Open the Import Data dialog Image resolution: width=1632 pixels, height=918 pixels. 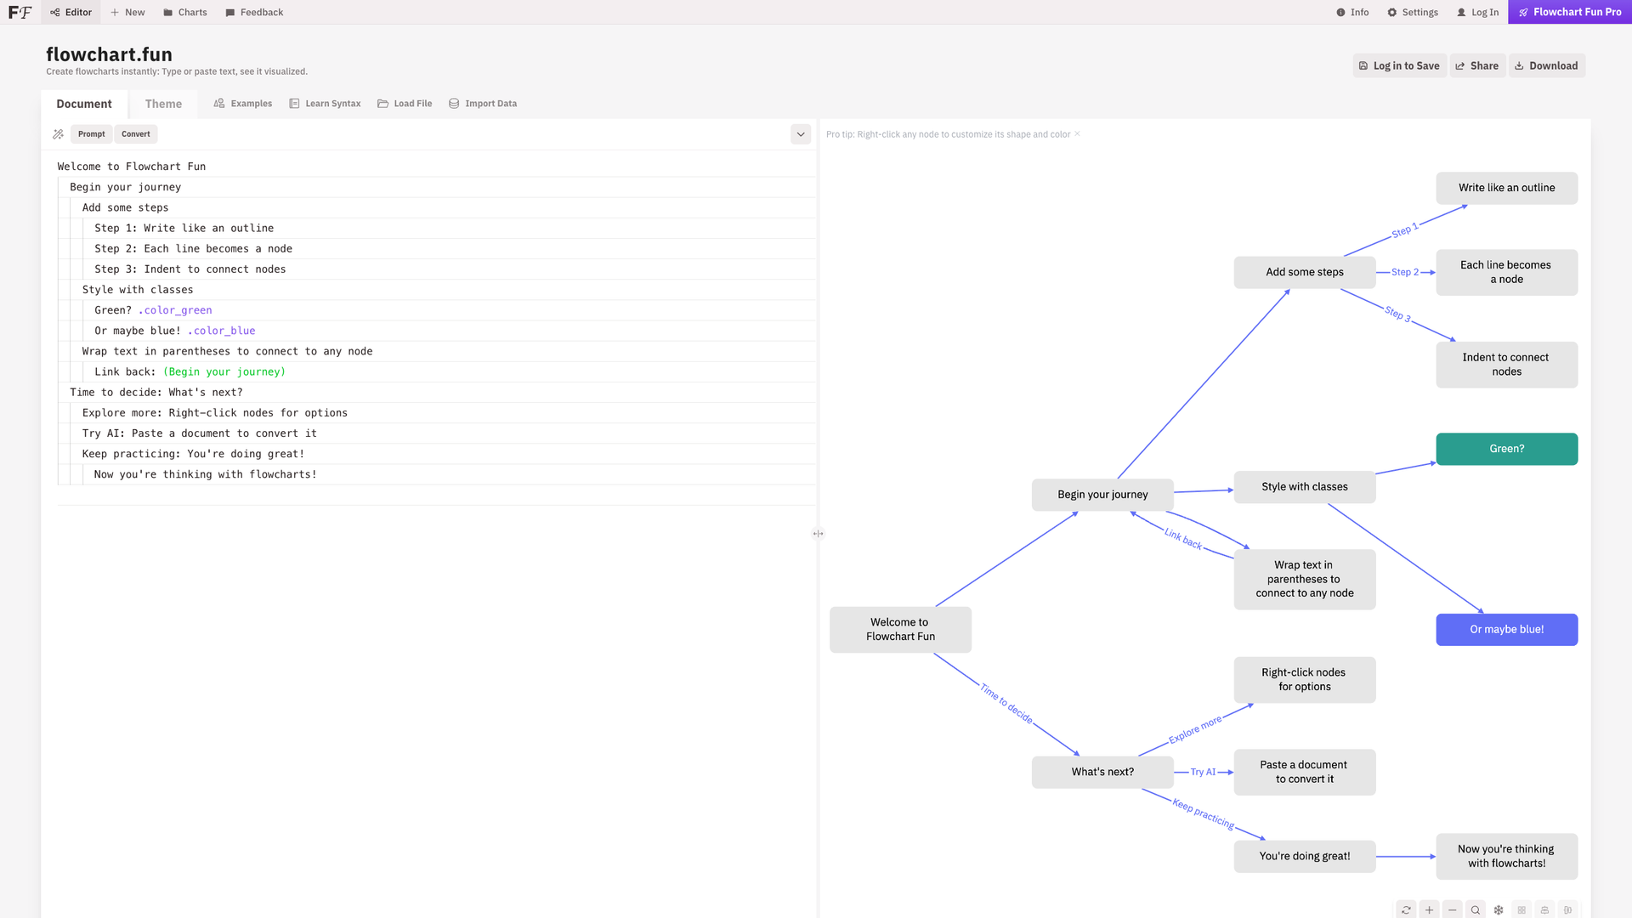click(483, 103)
